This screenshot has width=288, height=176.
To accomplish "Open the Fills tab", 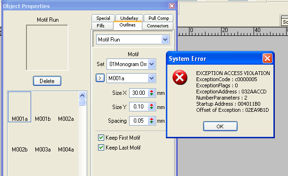I will [101, 26].
